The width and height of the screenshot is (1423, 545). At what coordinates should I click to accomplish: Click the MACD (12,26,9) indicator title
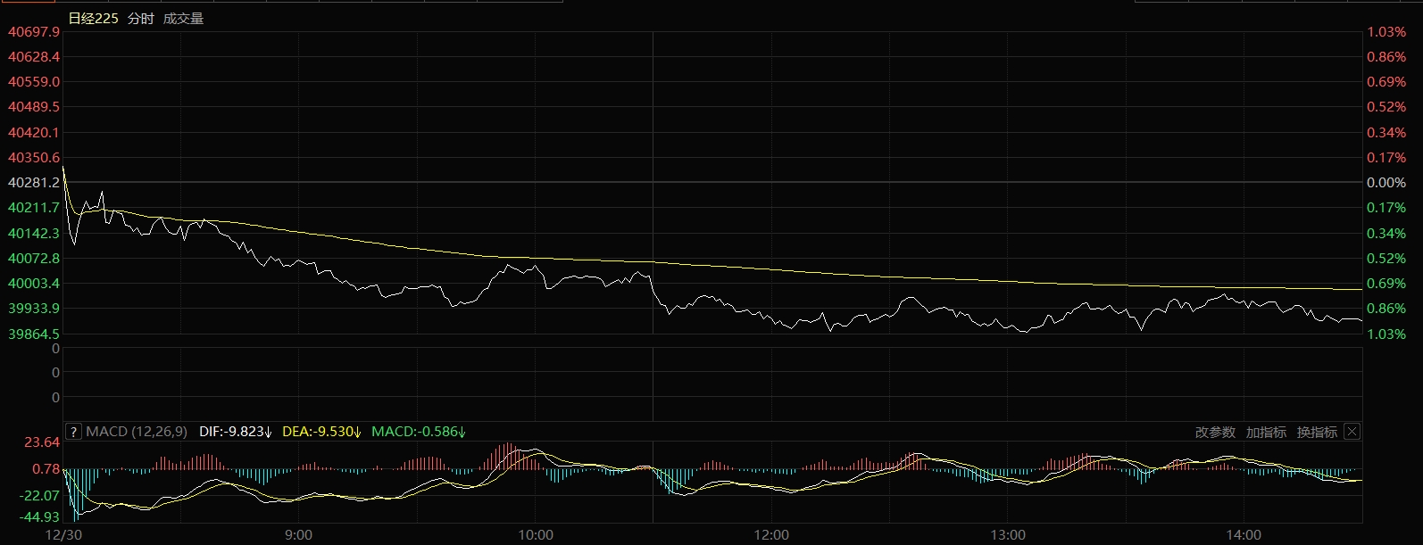137,432
